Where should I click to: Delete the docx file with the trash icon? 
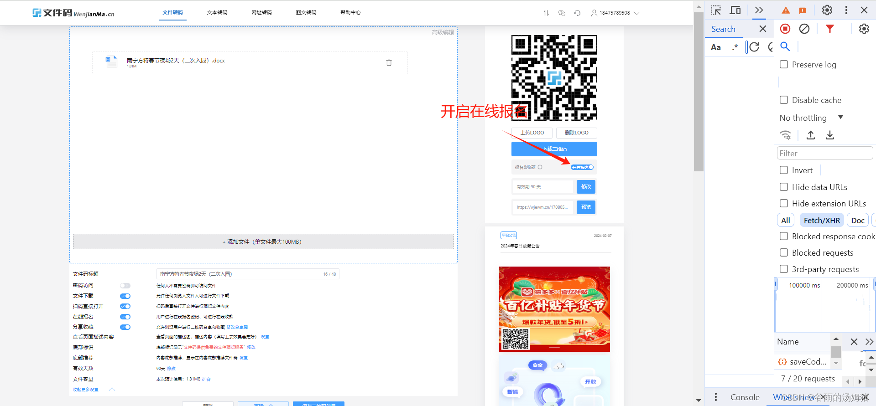(x=389, y=62)
